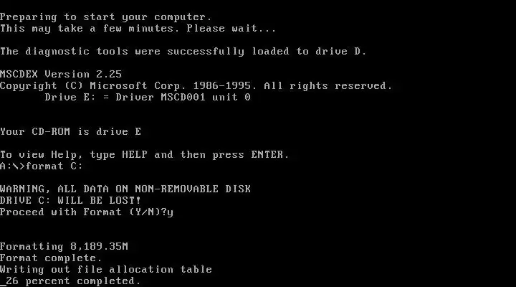Viewport: 516px width, 287px height.
Task: Click 'Your CD-ROM is drive E' line
Action: 70,132
